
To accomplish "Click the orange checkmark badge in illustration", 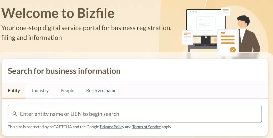I will coord(233,50).
